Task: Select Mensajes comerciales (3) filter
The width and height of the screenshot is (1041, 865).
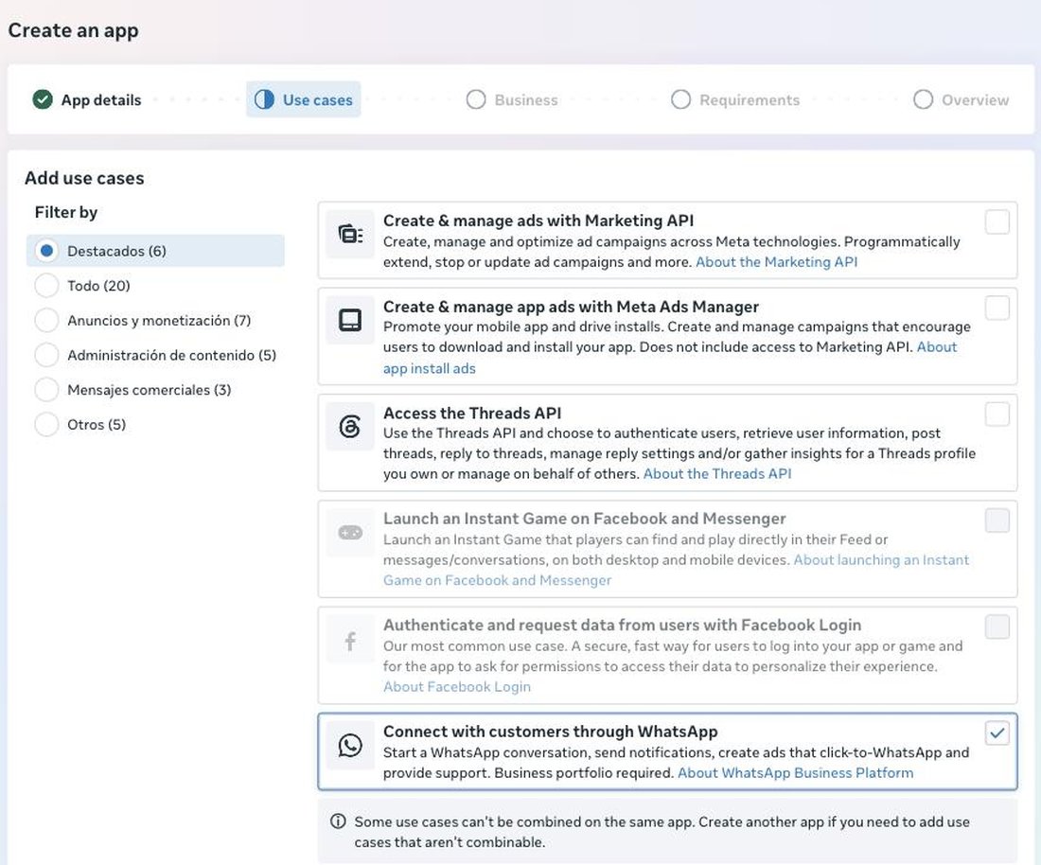Action: pyautogui.click(x=46, y=390)
